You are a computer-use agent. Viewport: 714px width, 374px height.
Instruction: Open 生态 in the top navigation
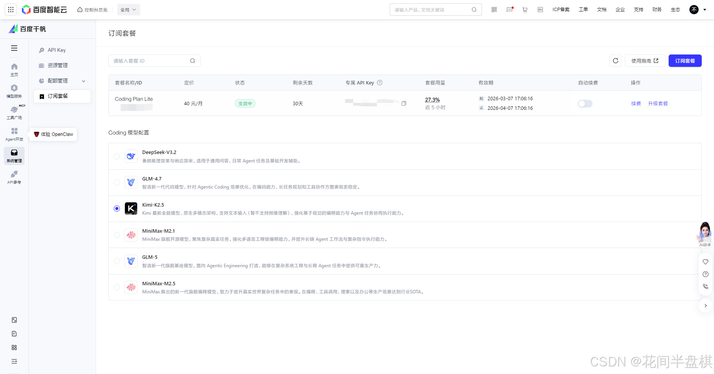coord(676,10)
